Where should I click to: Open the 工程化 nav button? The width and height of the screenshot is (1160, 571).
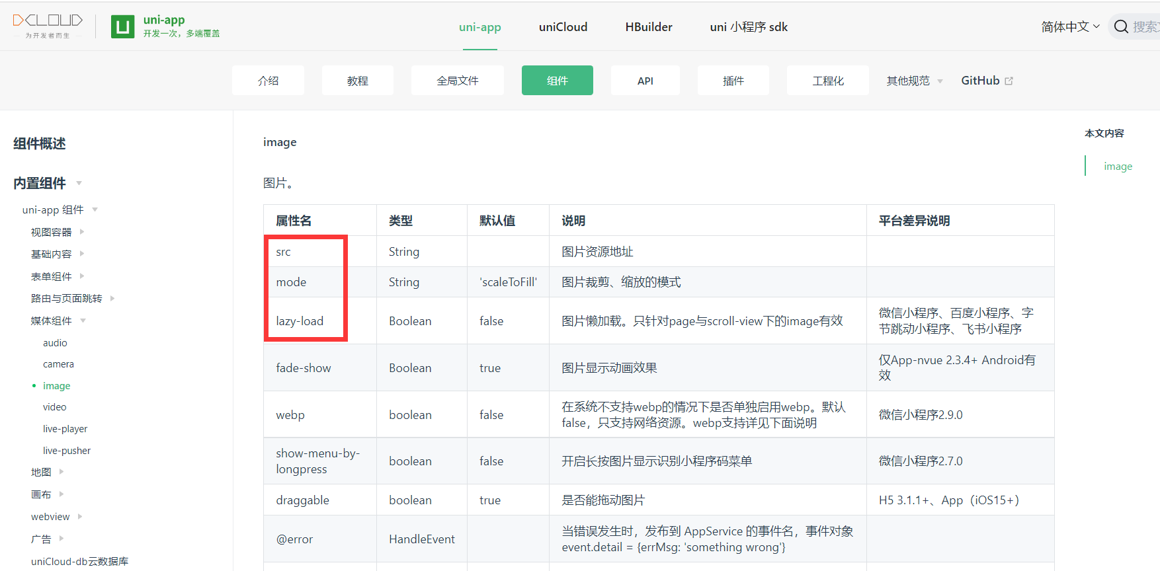coord(828,81)
